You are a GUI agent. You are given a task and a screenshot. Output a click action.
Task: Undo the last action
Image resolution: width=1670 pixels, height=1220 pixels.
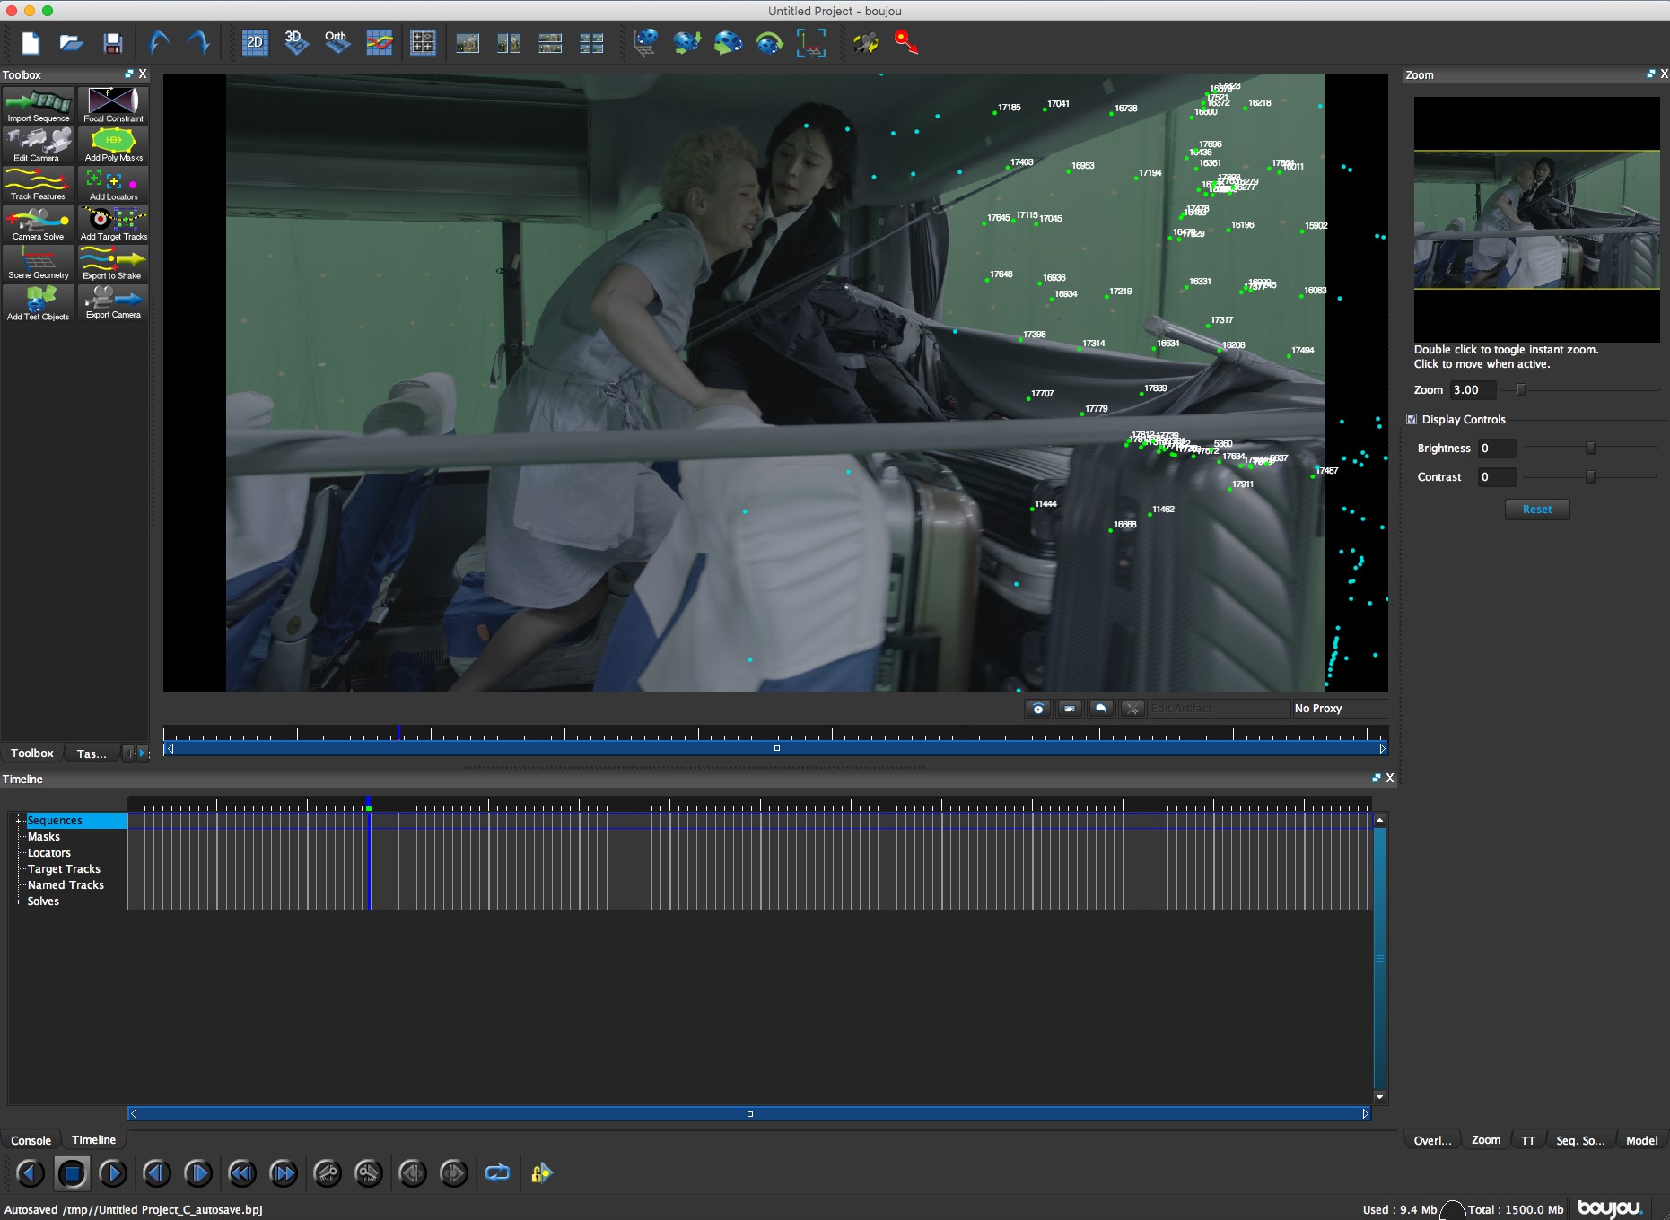159,43
